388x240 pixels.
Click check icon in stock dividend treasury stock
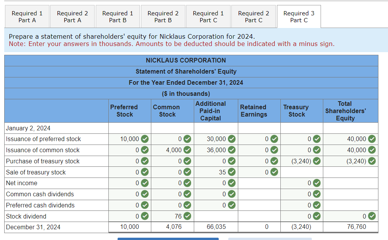tap(317, 216)
